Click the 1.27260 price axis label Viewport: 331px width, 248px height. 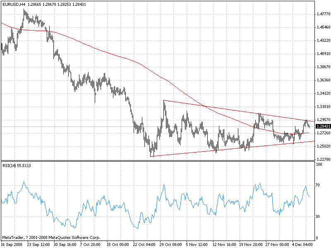(324, 133)
